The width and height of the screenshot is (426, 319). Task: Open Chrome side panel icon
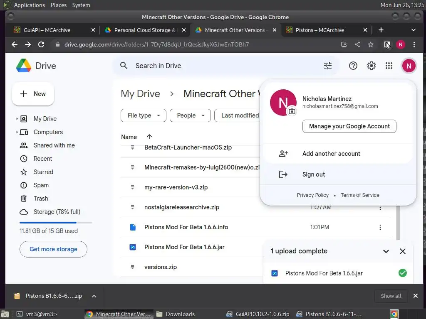pos(387,44)
